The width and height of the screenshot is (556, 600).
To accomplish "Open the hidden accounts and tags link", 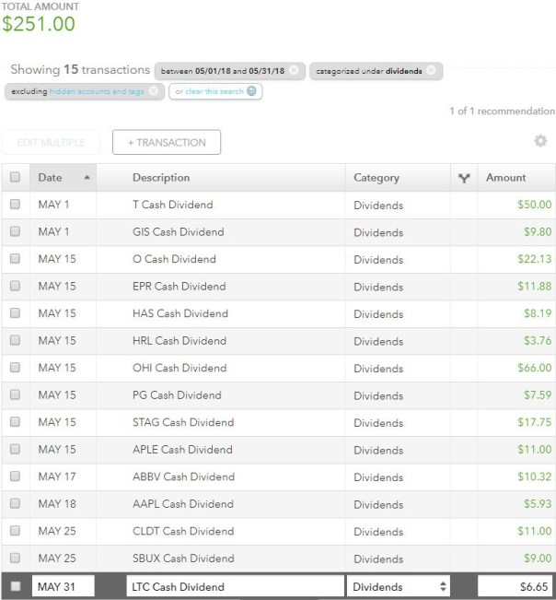I will [97, 91].
